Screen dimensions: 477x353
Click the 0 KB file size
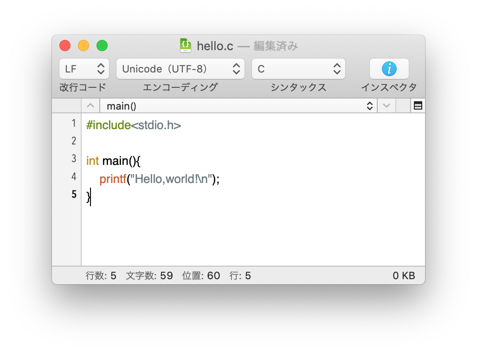404,275
